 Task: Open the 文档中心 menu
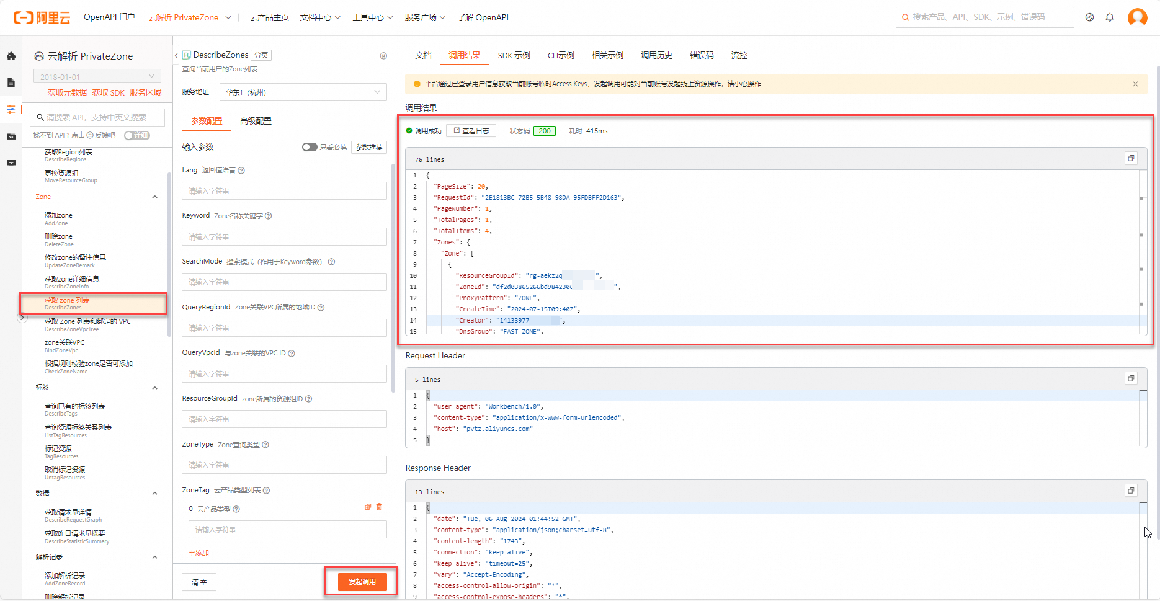(320, 17)
